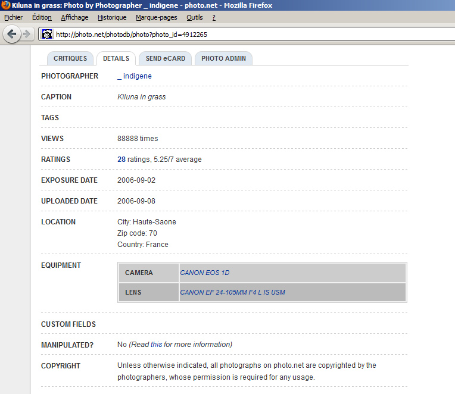This screenshot has width=455, height=394.
Task: Click the exposure date '2006-09-02'
Action: tap(136, 180)
